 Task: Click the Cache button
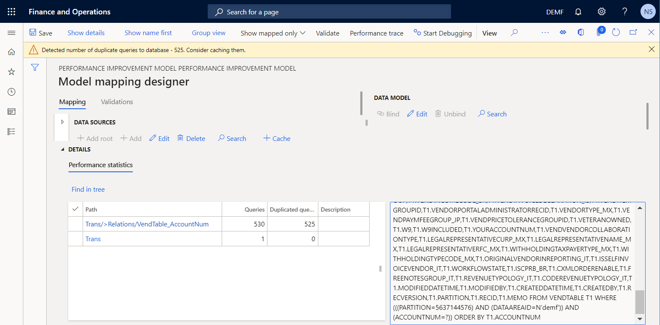[x=277, y=138]
